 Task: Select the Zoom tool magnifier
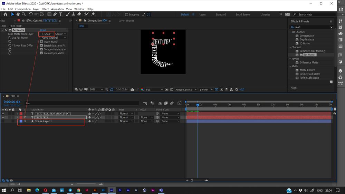(x=24, y=14)
